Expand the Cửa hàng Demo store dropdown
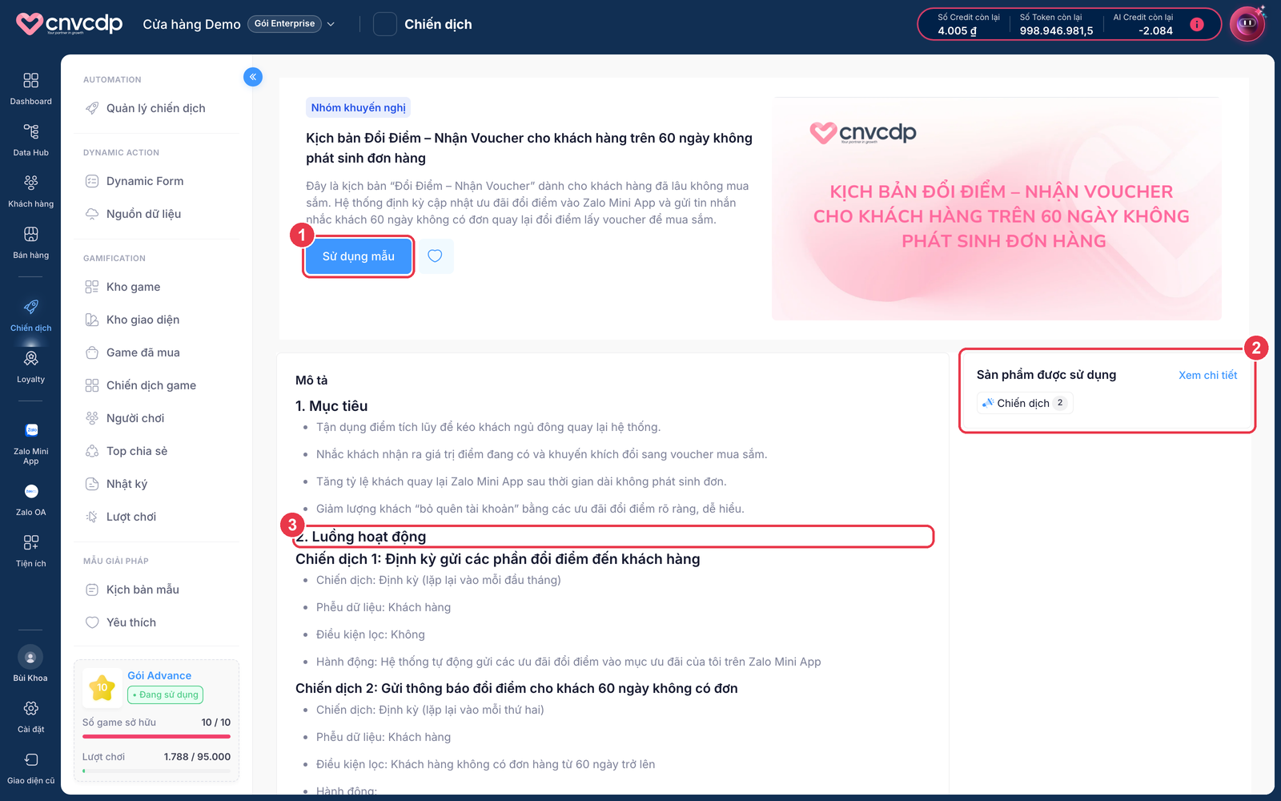This screenshot has height=801, width=1281. pyautogui.click(x=331, y=24)
